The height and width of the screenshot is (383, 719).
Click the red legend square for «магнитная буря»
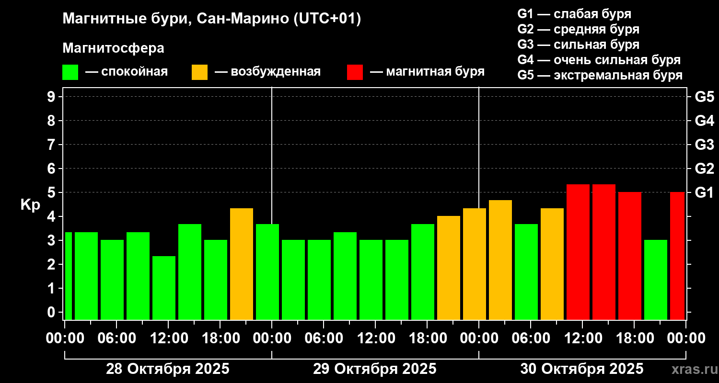(355, 72)
